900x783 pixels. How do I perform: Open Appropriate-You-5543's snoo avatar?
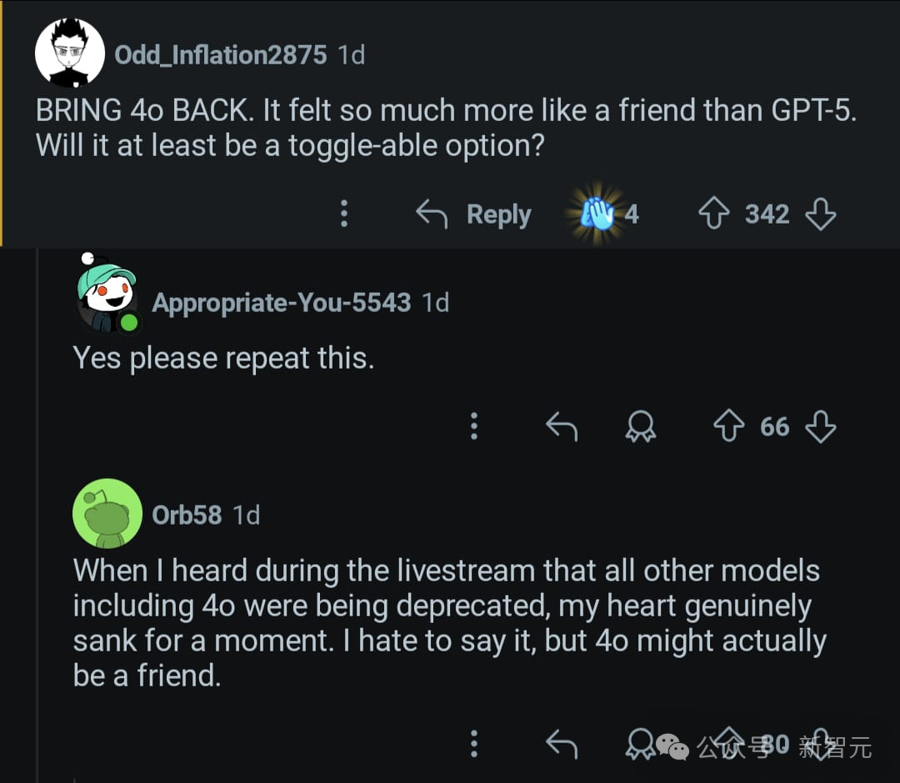coord(107,297)
